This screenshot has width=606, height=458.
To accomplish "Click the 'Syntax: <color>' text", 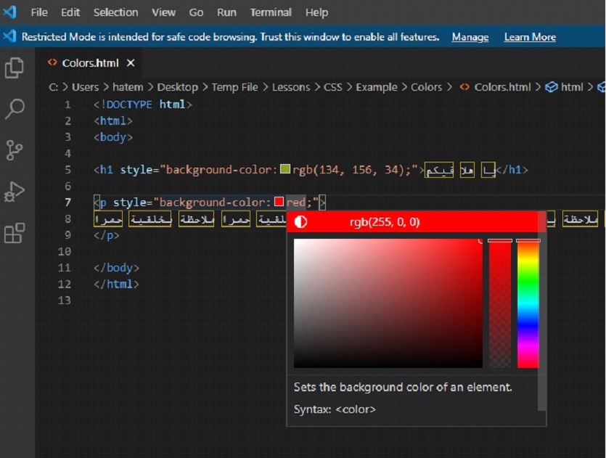I will tap(335, 409).
